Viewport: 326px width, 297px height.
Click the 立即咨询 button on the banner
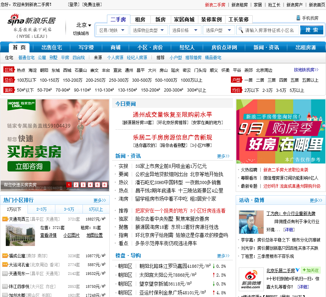tap(29, 166)
